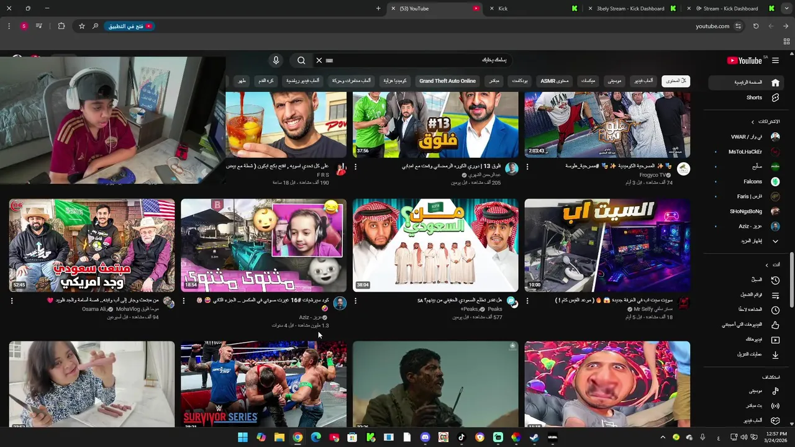This screenshot has width=795, height=447.
Task: Open Chrome extensions puzzle icon
Action: pyautogui.click(x=61, y=26)
